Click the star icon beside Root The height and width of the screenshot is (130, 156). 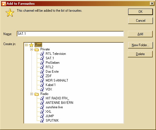coord(31,45)
